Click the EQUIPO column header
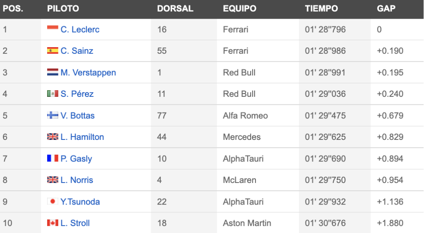Screen dimensions: 424x233 point(240,8)
